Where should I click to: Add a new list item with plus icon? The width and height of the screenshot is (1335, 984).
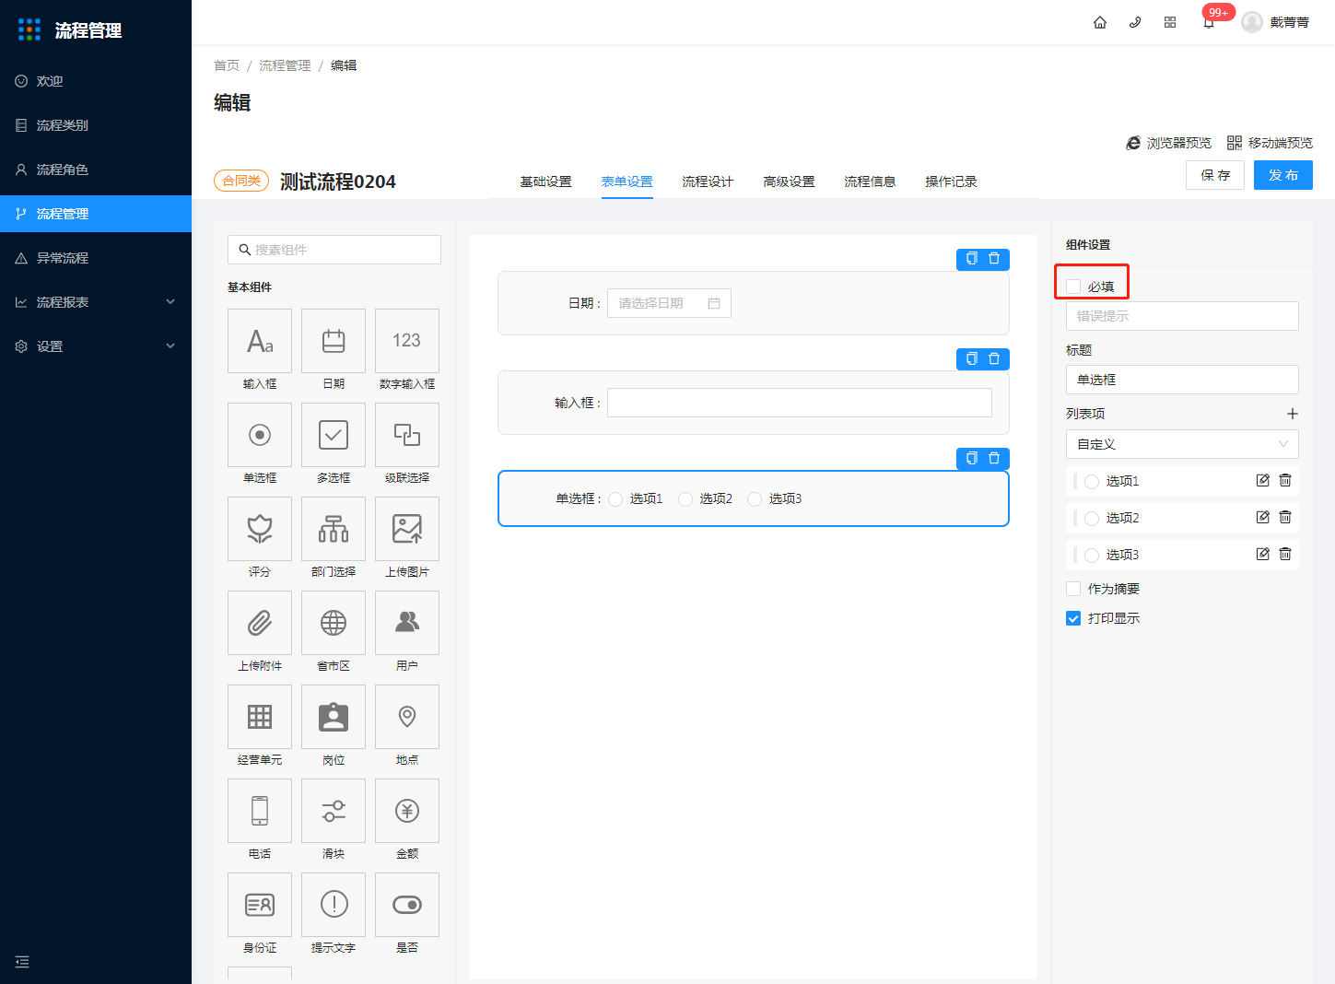(1293, 414)
